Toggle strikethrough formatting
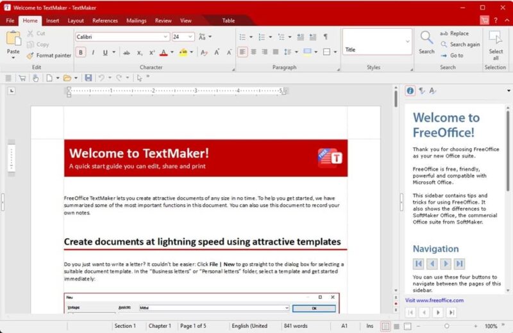The height and width of the screenshot is (333, 513). [x=126, y=53]
